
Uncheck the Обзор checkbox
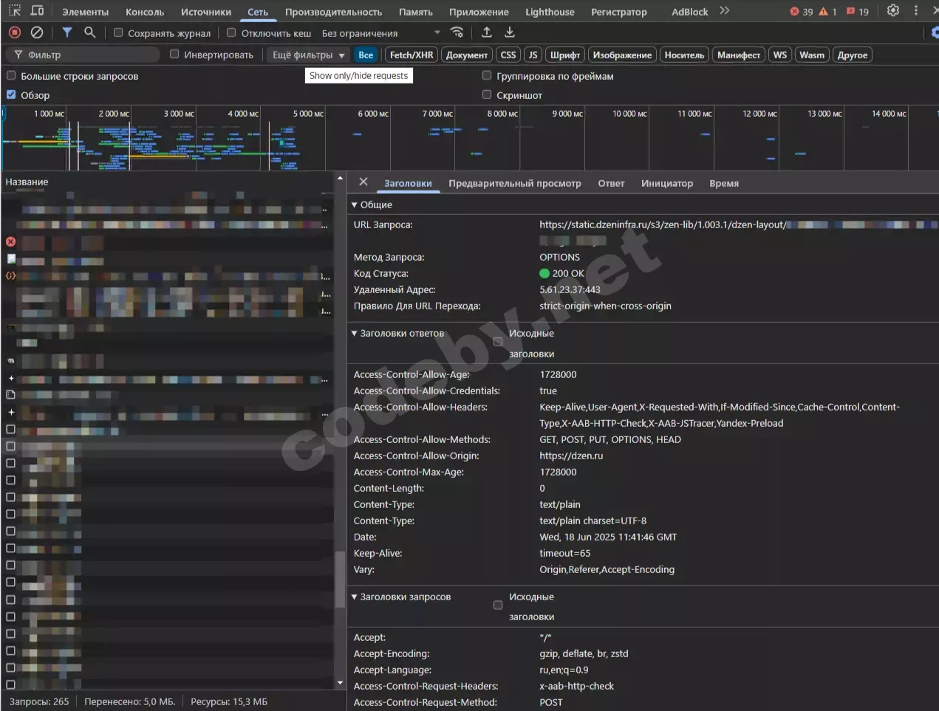(x=11, y=95)
